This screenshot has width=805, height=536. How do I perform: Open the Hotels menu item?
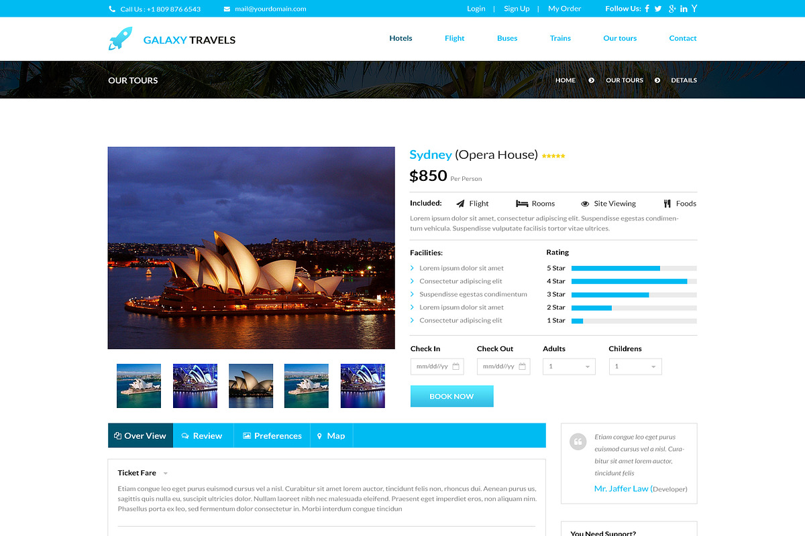tap(400, 38)
